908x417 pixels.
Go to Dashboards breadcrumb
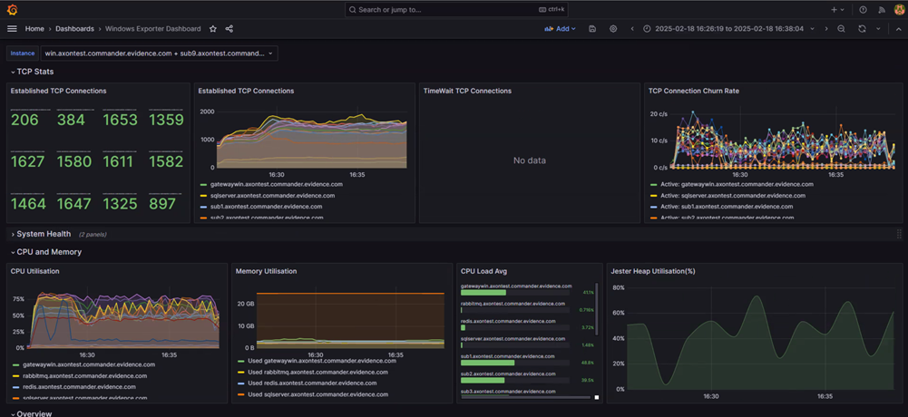pos(74,28)
